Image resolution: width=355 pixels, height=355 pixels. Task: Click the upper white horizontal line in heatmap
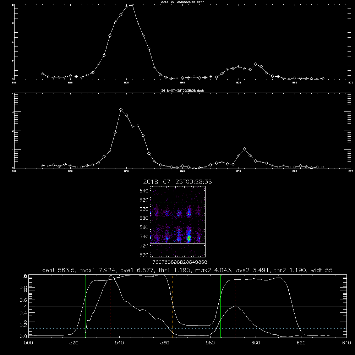177,200
